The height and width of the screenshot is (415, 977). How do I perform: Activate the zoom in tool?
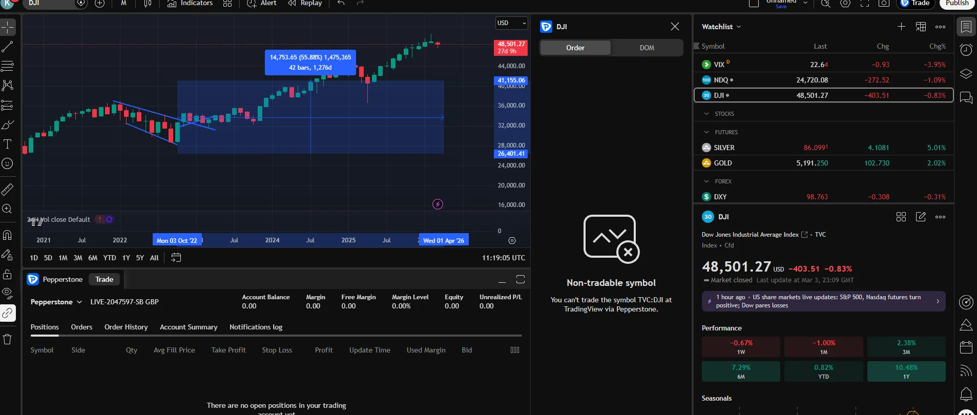click(8, 209)
